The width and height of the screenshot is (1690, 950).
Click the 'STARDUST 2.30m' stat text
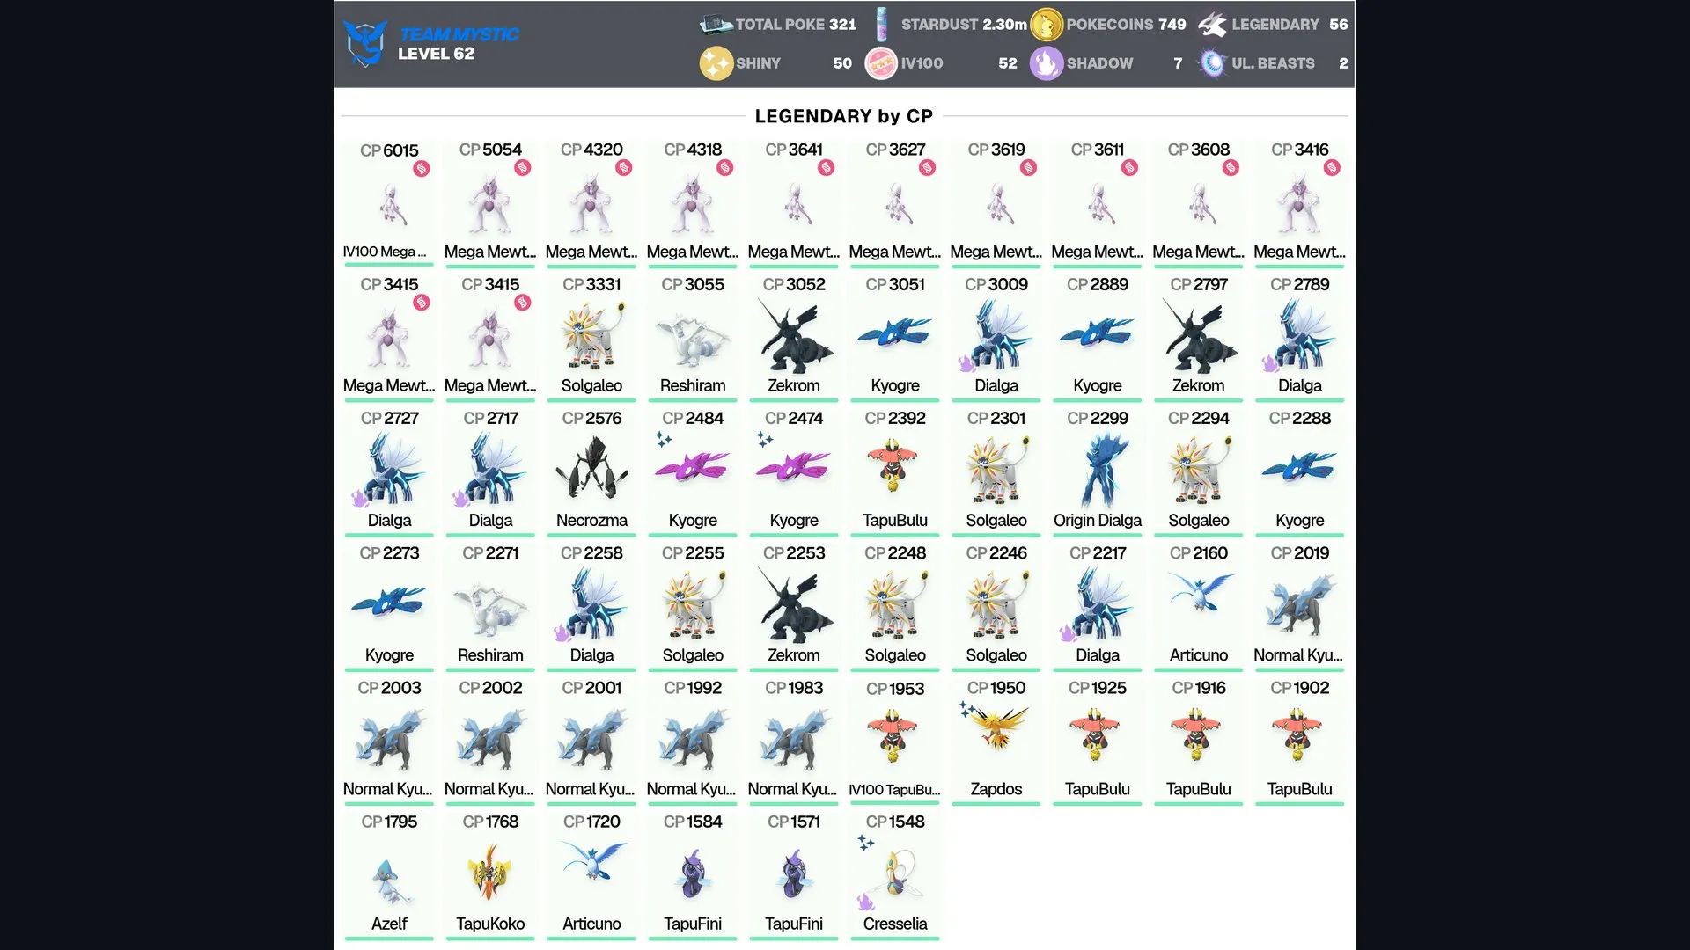tap(964, 25)
